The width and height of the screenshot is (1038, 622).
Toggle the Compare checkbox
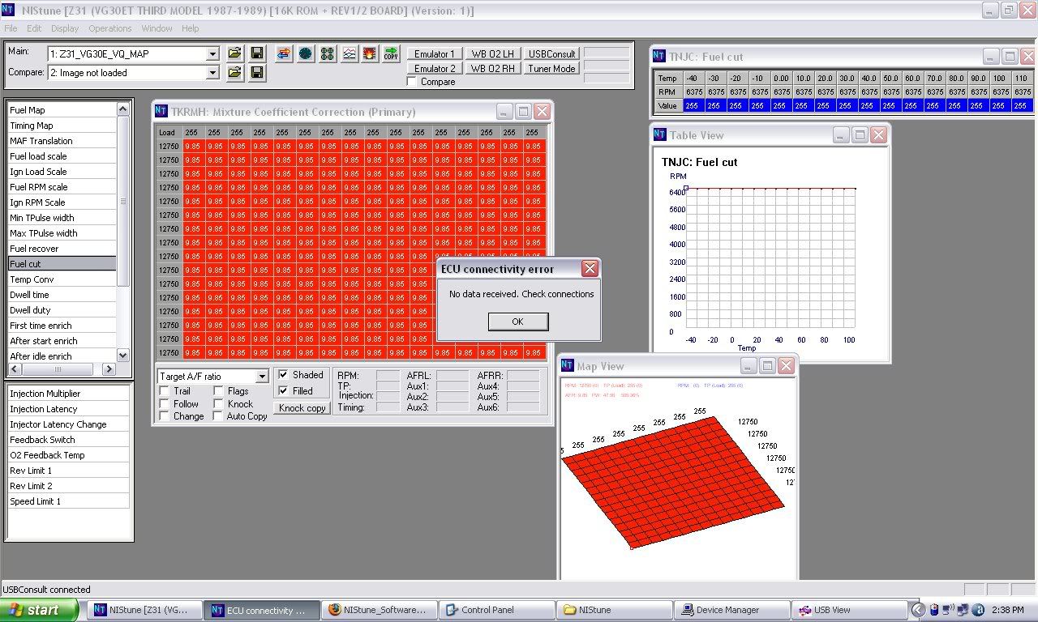pyautogui.click(x=411, y=82)
